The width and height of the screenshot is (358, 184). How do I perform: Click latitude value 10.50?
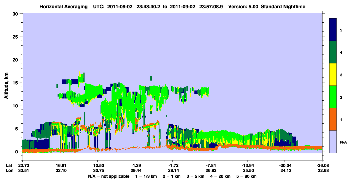[97, 166]
